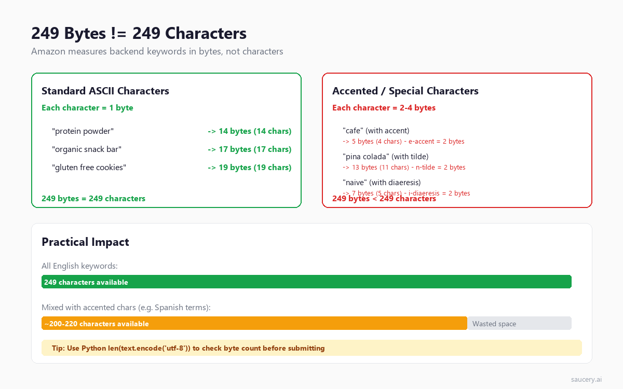The height and width of the screenshot is (389, 623).
Task: Select the "pina colada" (with tilde) example
Action: pos(386,157)
